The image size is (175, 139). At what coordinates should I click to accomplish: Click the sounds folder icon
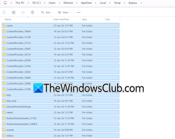[x=4, y=130]
